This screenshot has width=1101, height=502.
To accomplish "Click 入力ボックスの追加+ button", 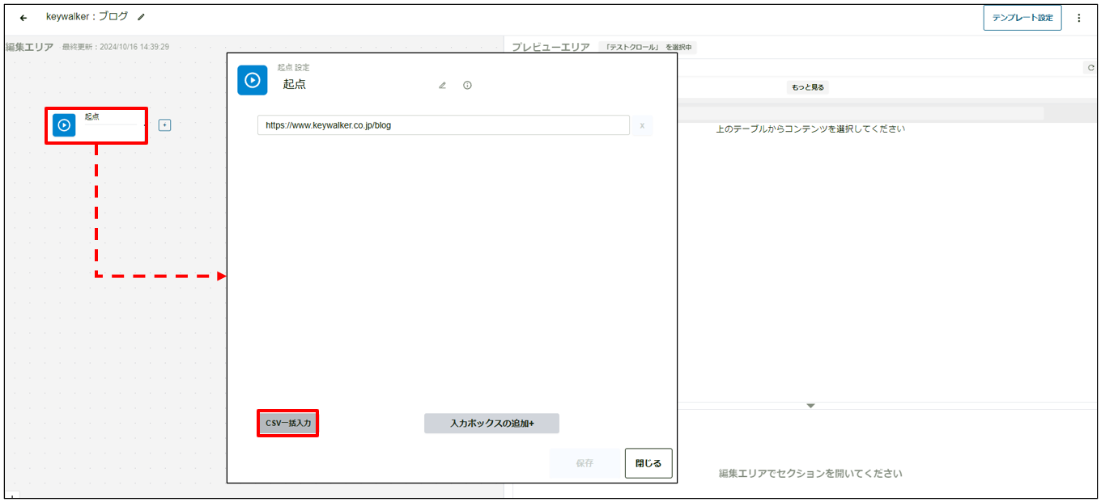I will 491,424.
